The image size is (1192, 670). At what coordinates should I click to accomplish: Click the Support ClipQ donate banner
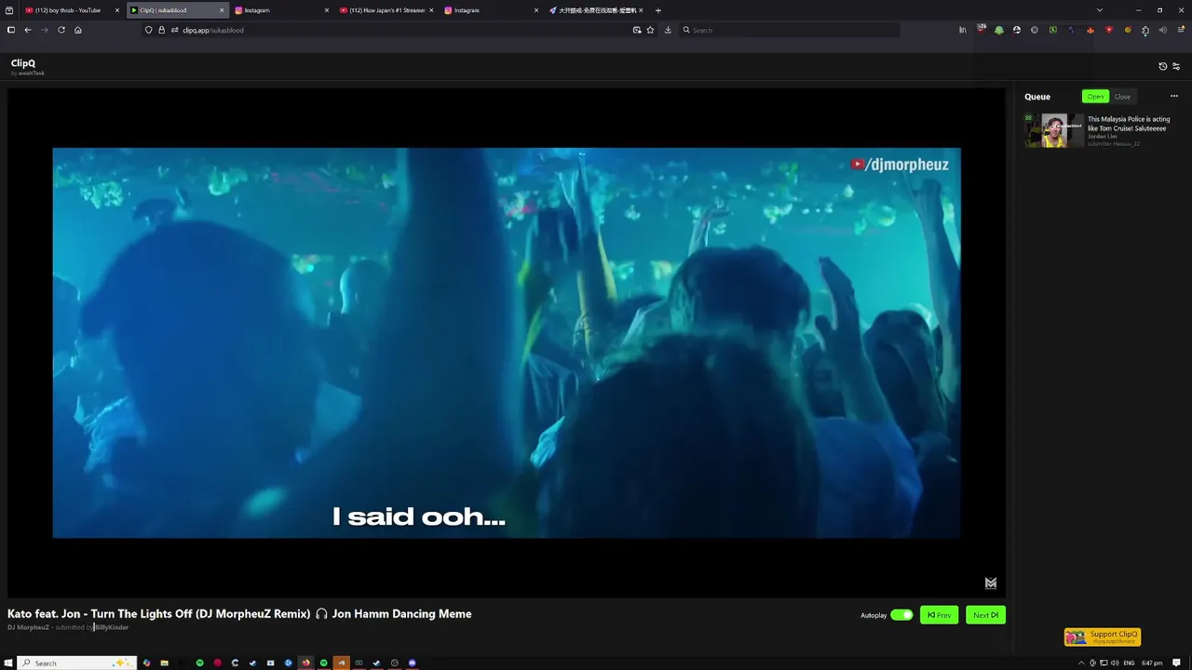(1103, 637)
